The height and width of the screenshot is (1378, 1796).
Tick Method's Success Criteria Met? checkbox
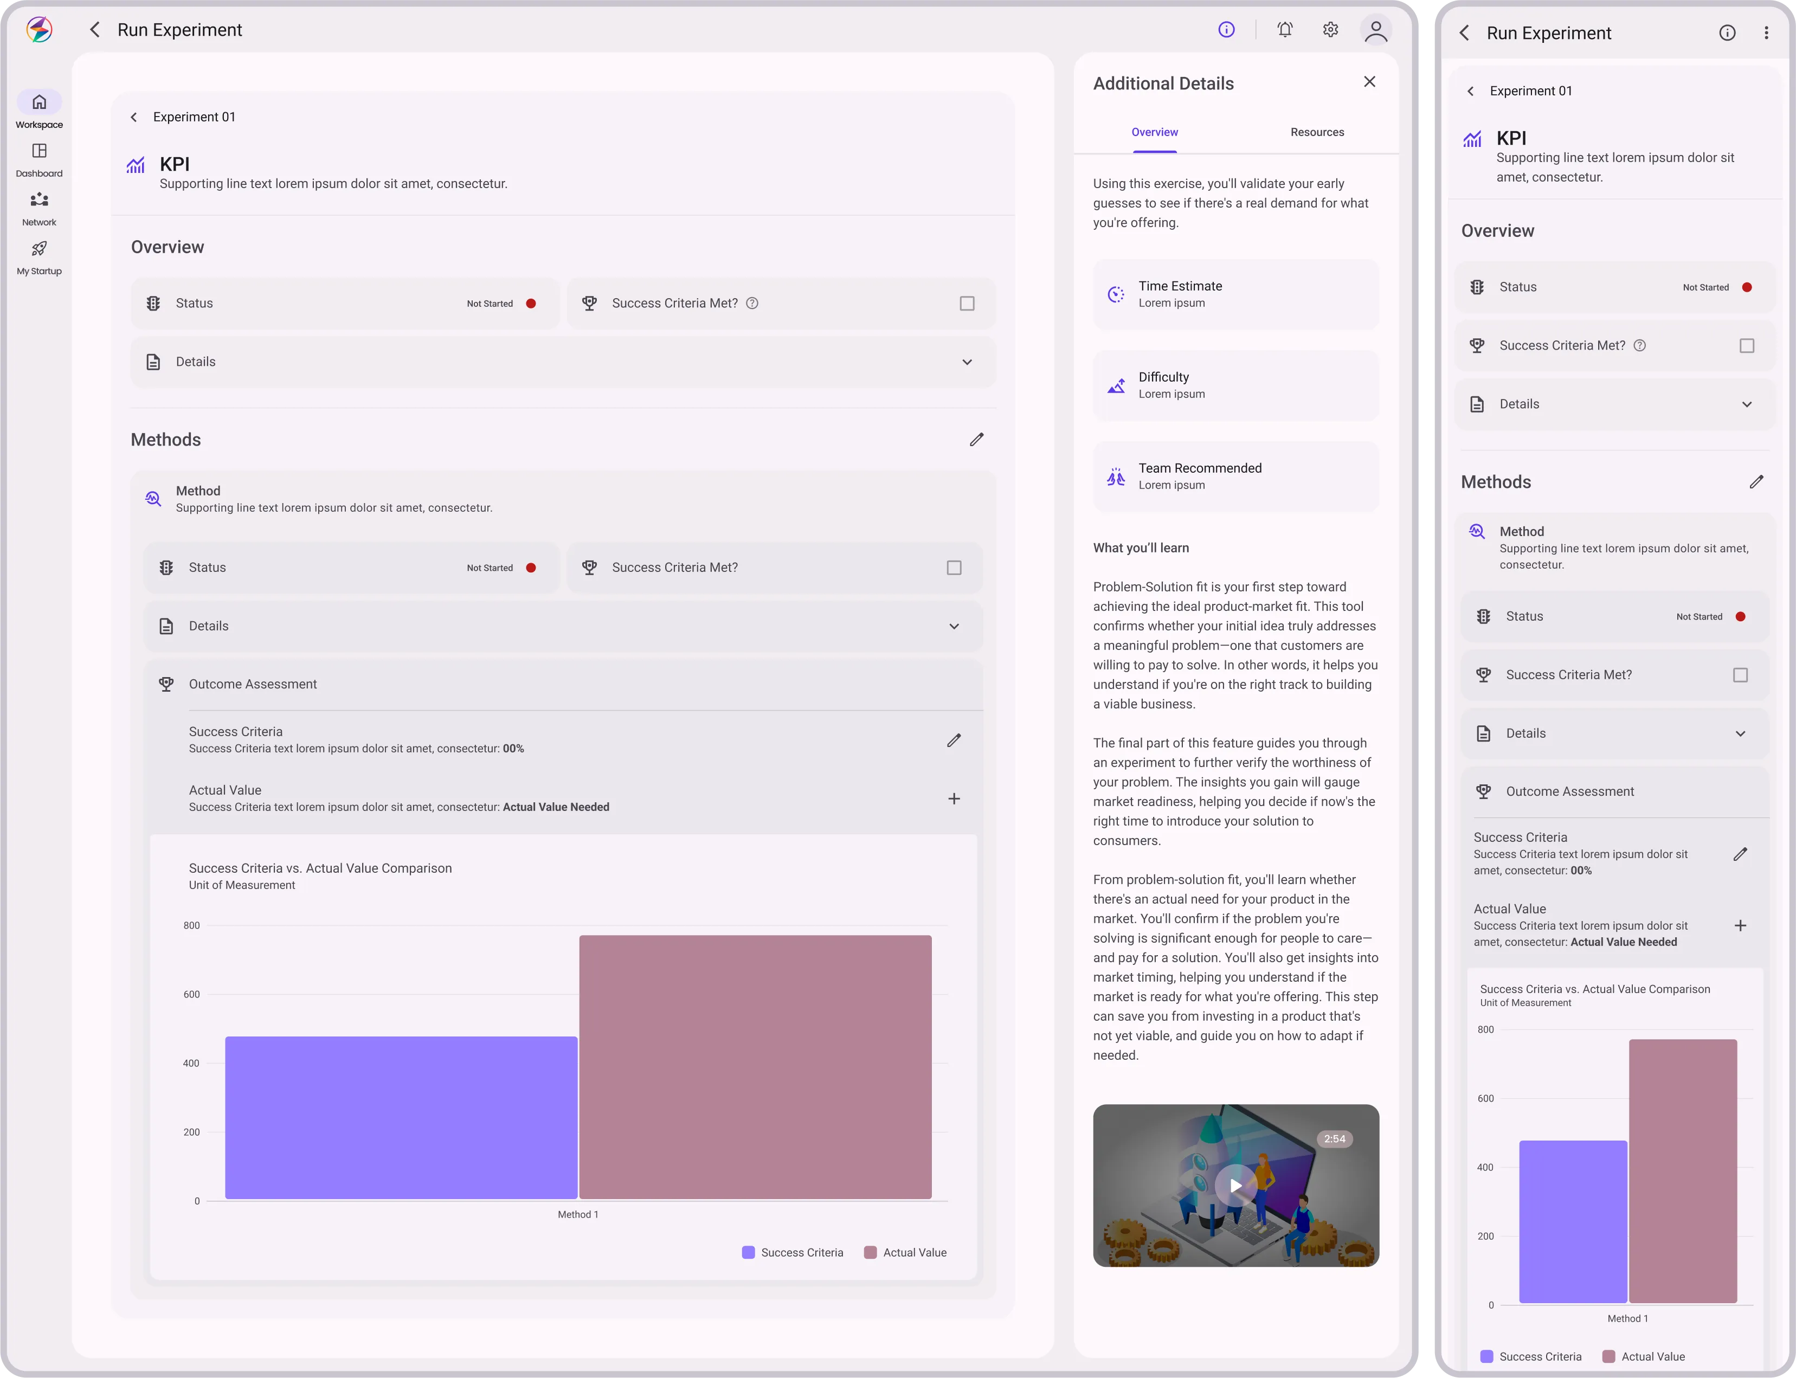tap(954, 568)
